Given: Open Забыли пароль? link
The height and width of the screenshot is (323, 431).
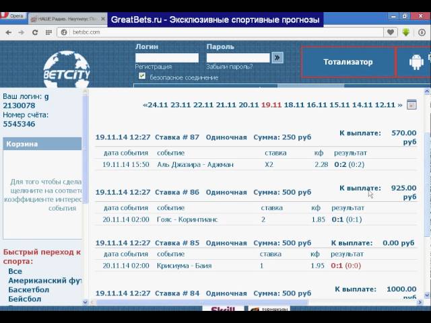Looking at the screenshot, I should (x=230, y=67).
